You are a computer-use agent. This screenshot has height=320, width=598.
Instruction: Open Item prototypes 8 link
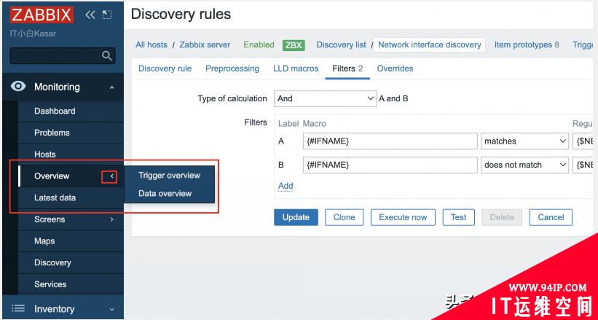click(x=527, y=44)
